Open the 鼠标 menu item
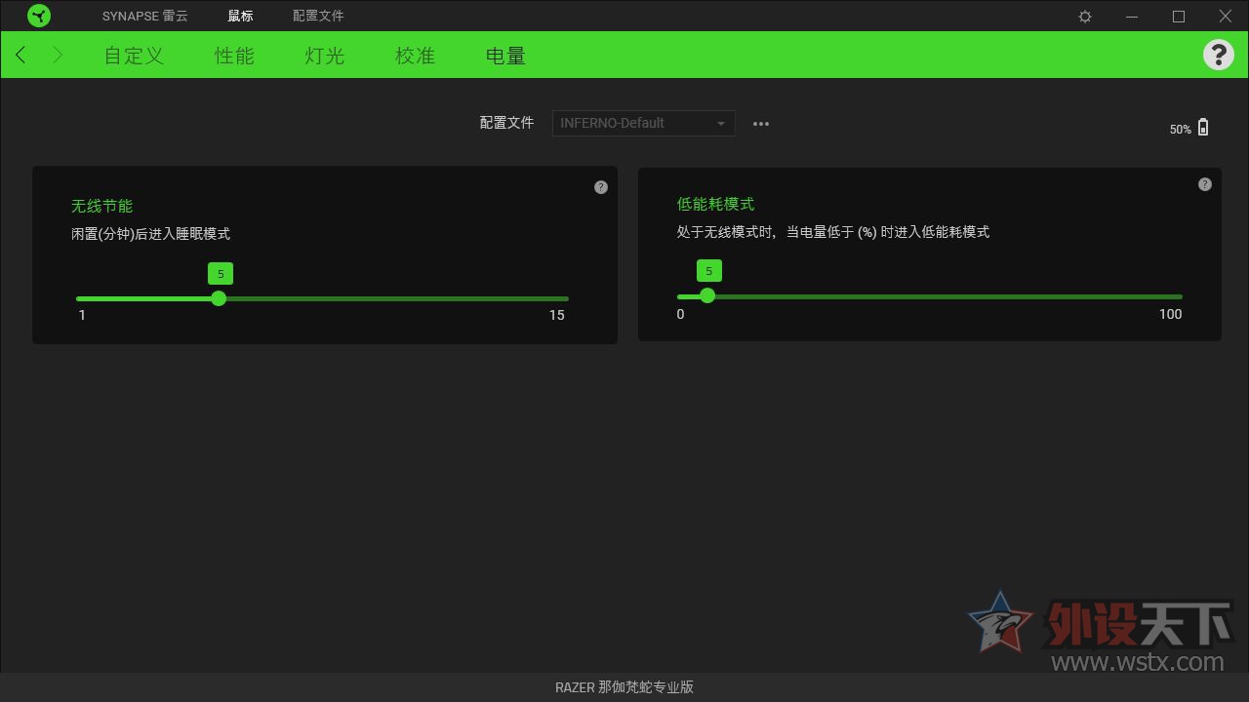1249x702 pixels. [240, 16]
